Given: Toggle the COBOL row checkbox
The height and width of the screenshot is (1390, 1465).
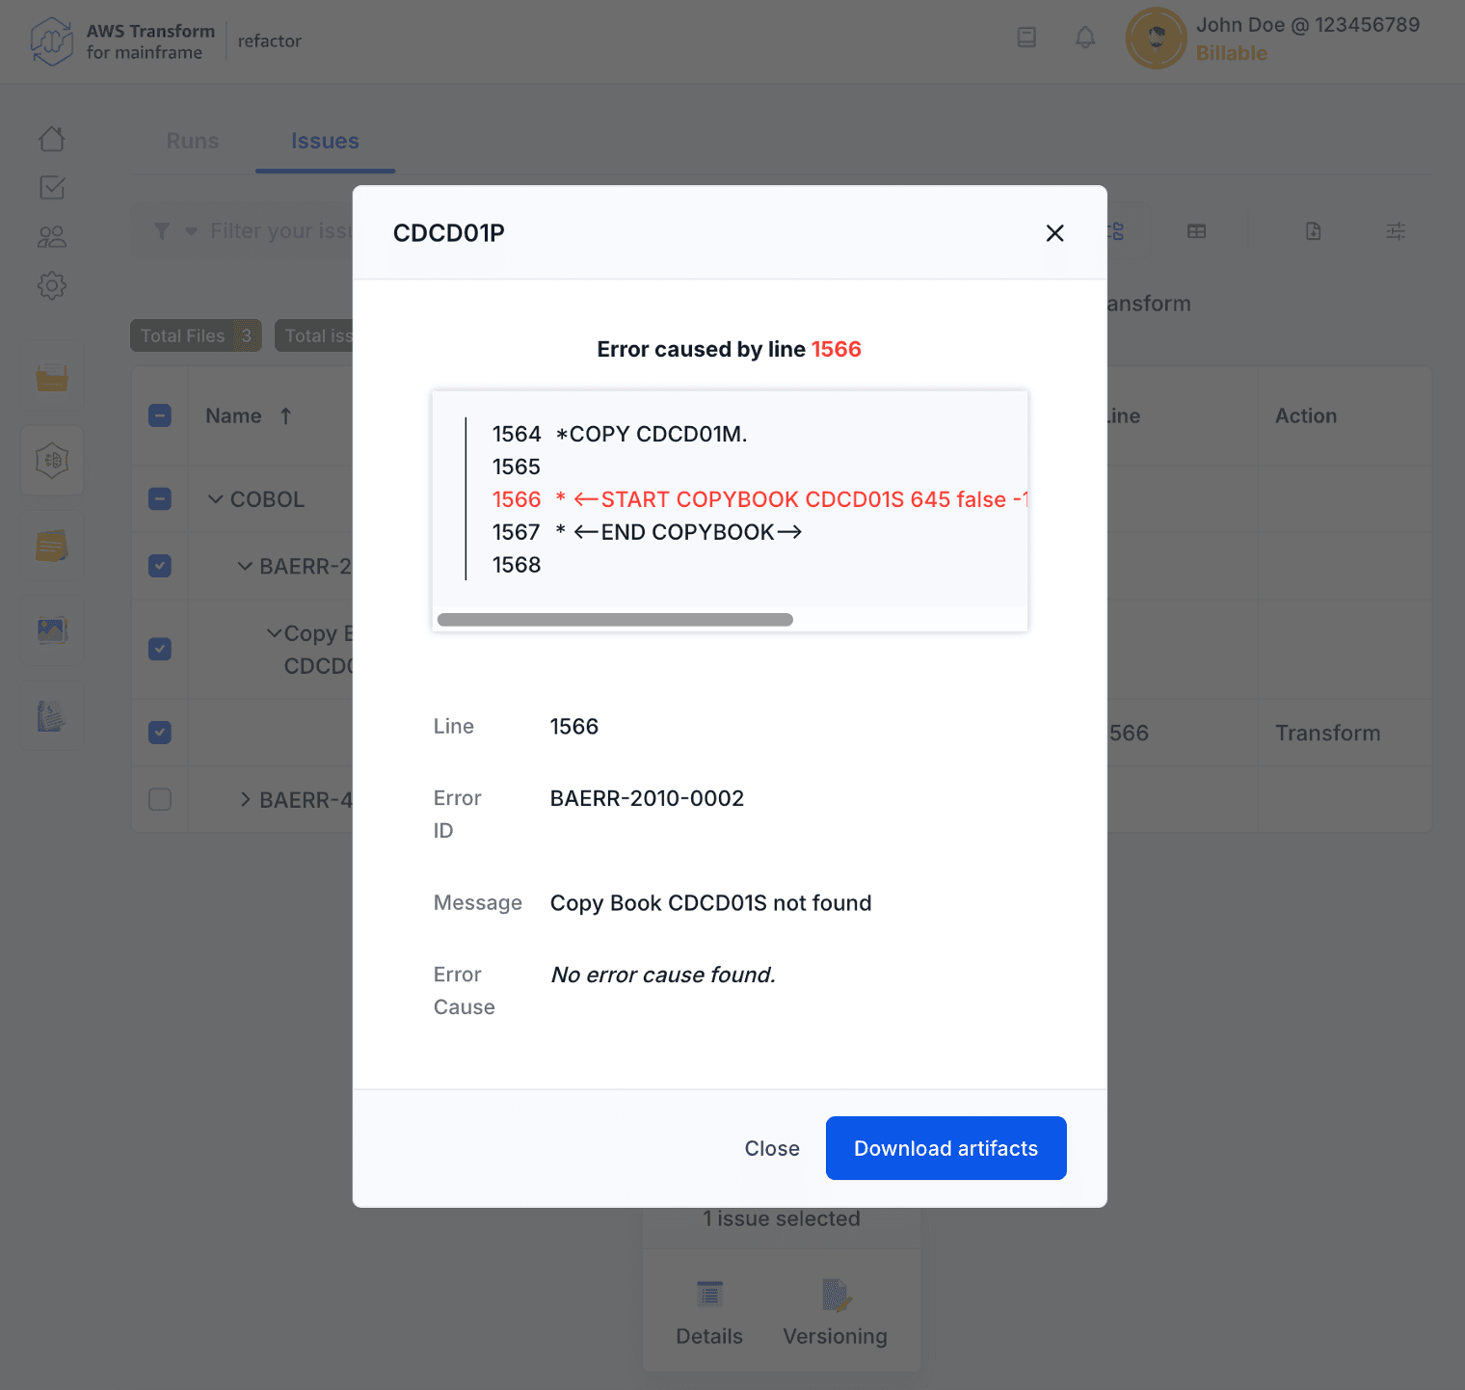Looking at the screenshot, I should click(x=160, y=499).
